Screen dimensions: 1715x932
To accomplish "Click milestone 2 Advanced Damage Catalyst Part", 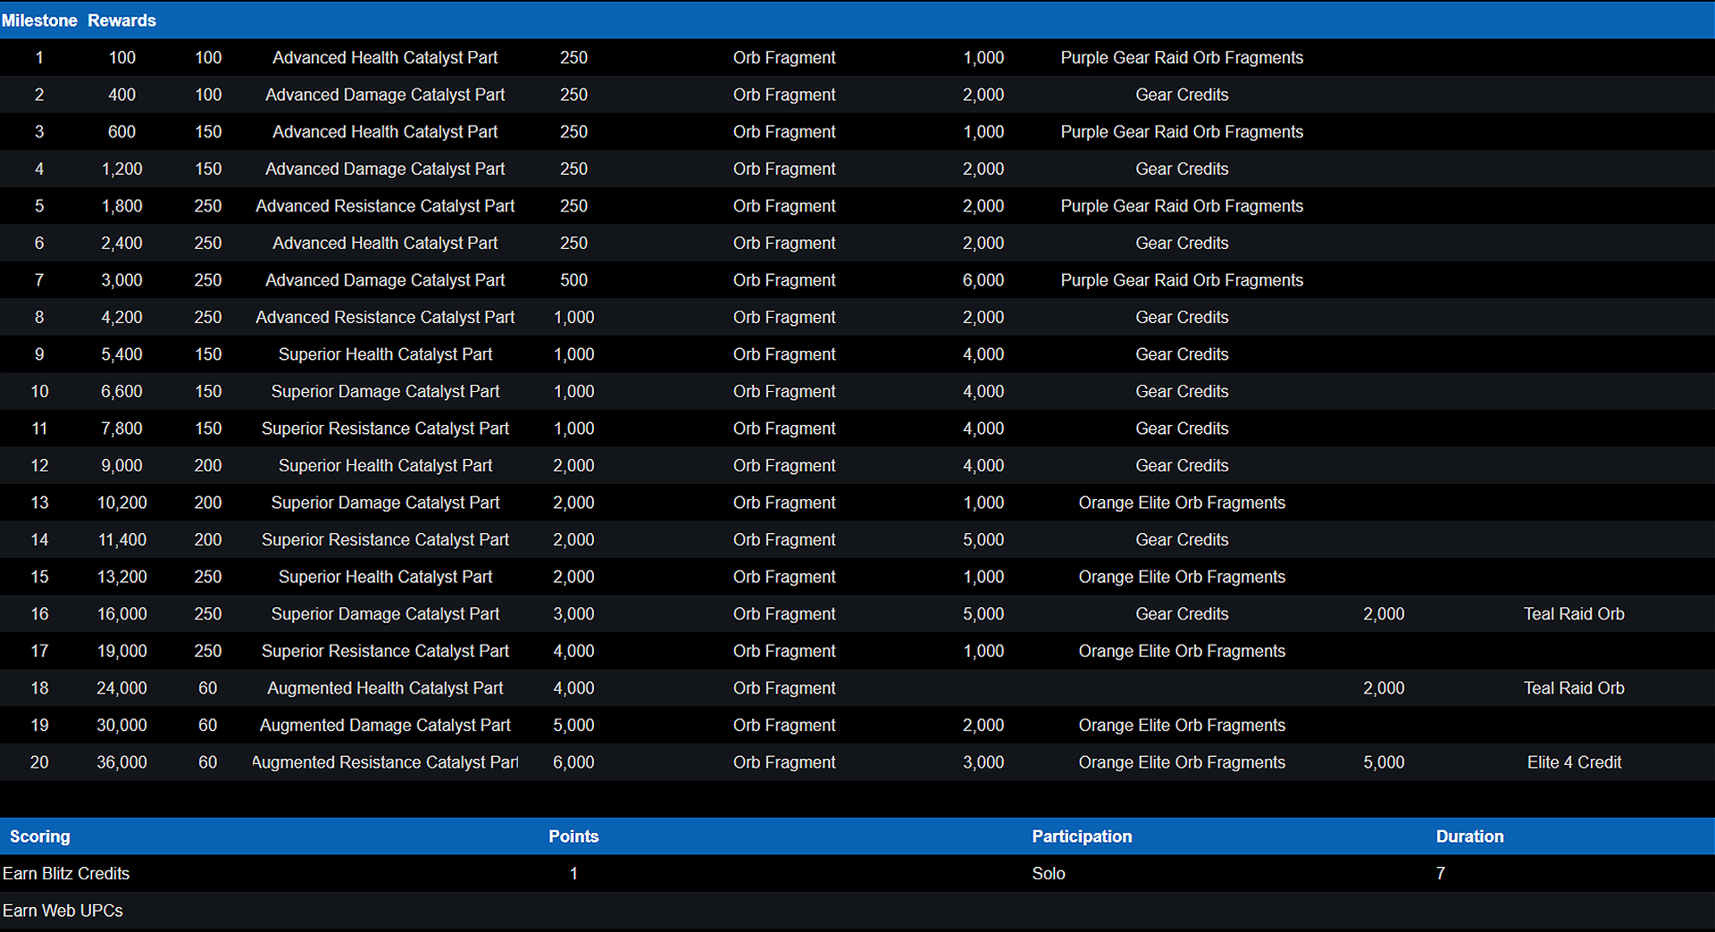I will pyautogui.click(x=385, y=95).
